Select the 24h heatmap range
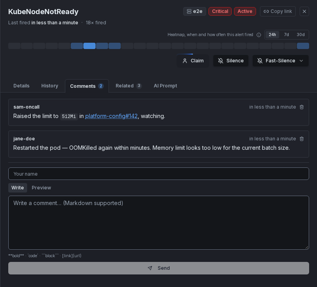Viewport: 317px width, 287px height. click(x=272, y=35)
